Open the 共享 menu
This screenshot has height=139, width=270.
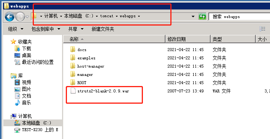pos(76,29)
